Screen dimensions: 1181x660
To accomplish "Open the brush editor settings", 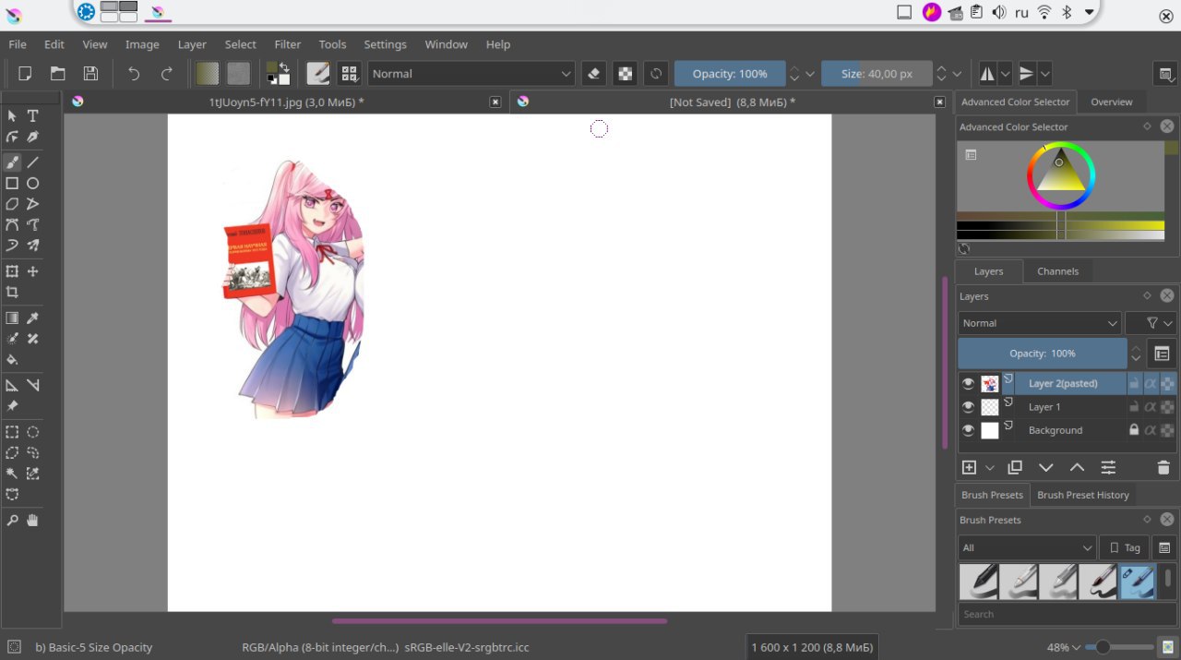I will pyautogui.click(x=317, y=74).
